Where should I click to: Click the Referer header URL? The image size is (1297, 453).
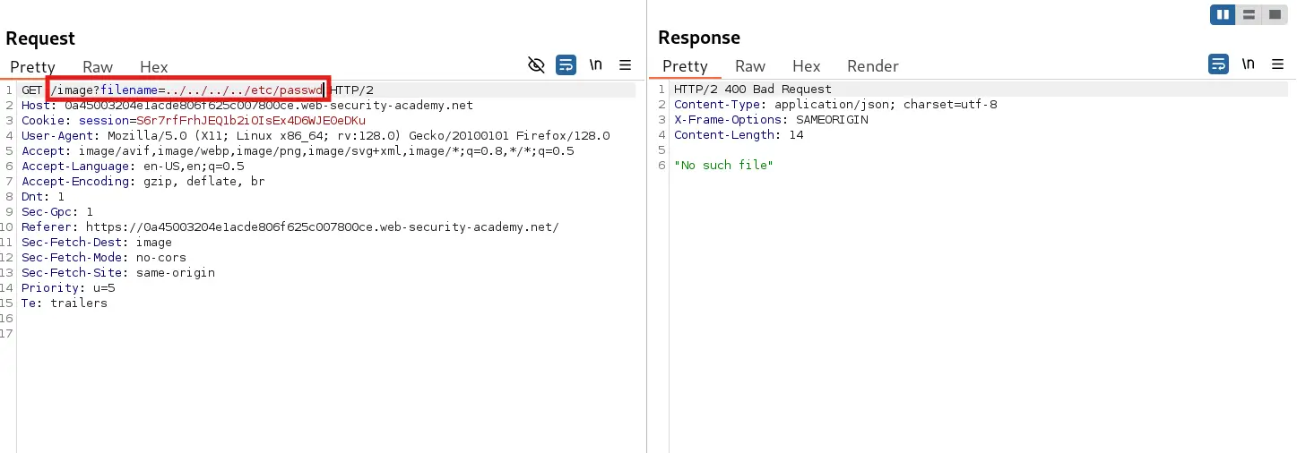click(323, 227)
